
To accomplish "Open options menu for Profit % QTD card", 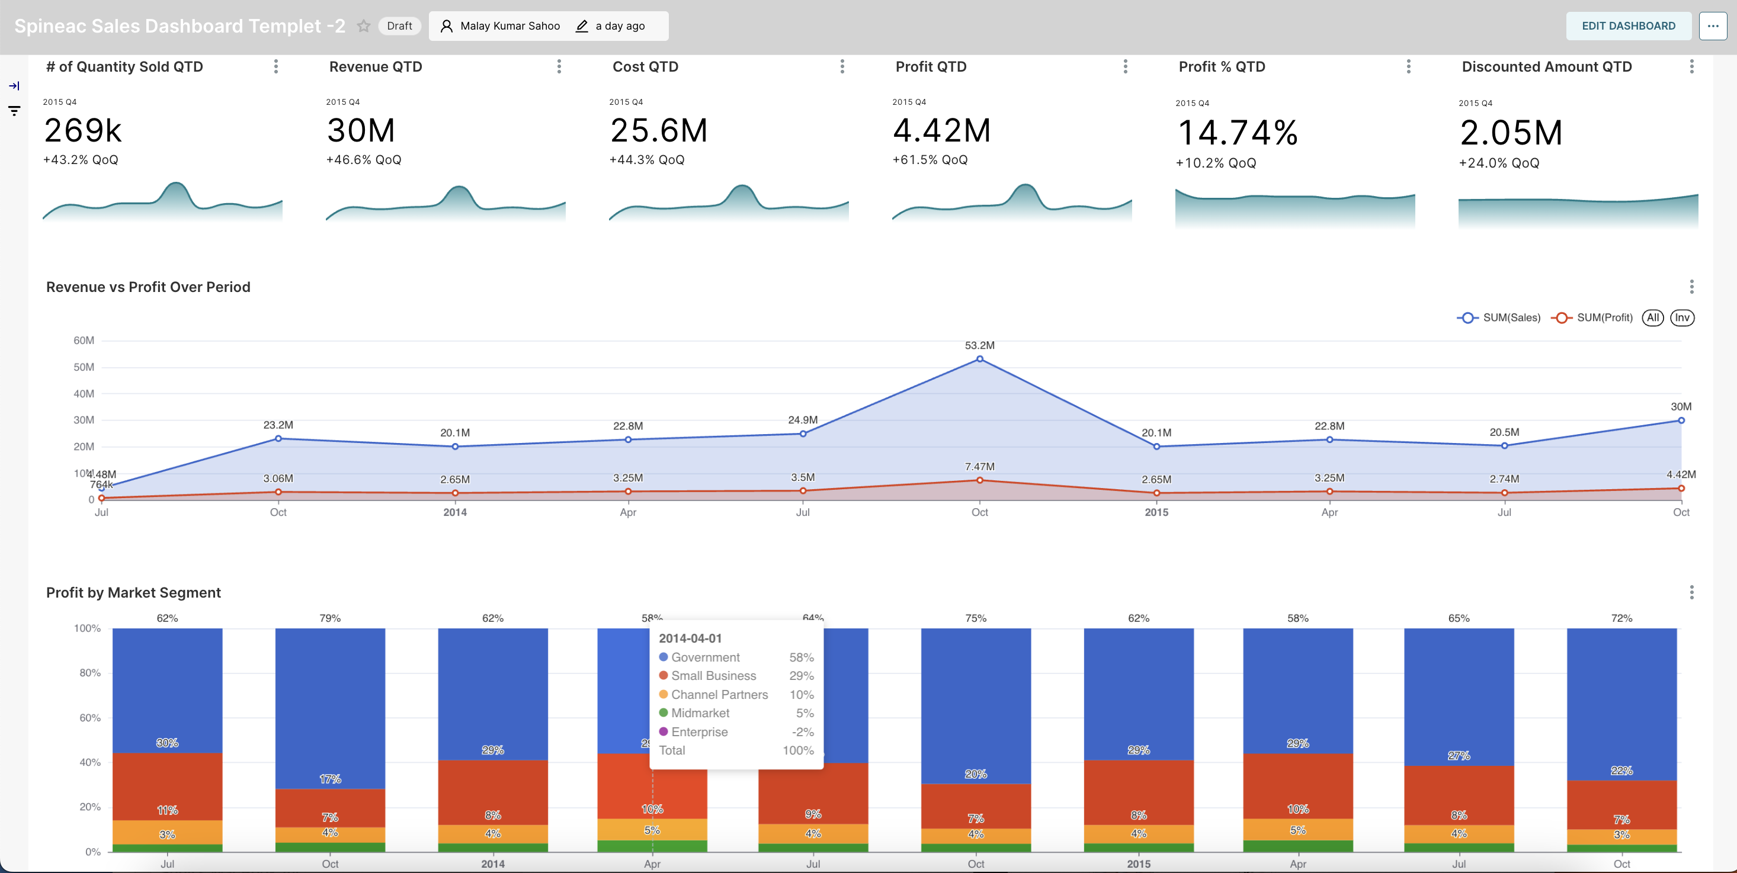I will click(1409, 66).
